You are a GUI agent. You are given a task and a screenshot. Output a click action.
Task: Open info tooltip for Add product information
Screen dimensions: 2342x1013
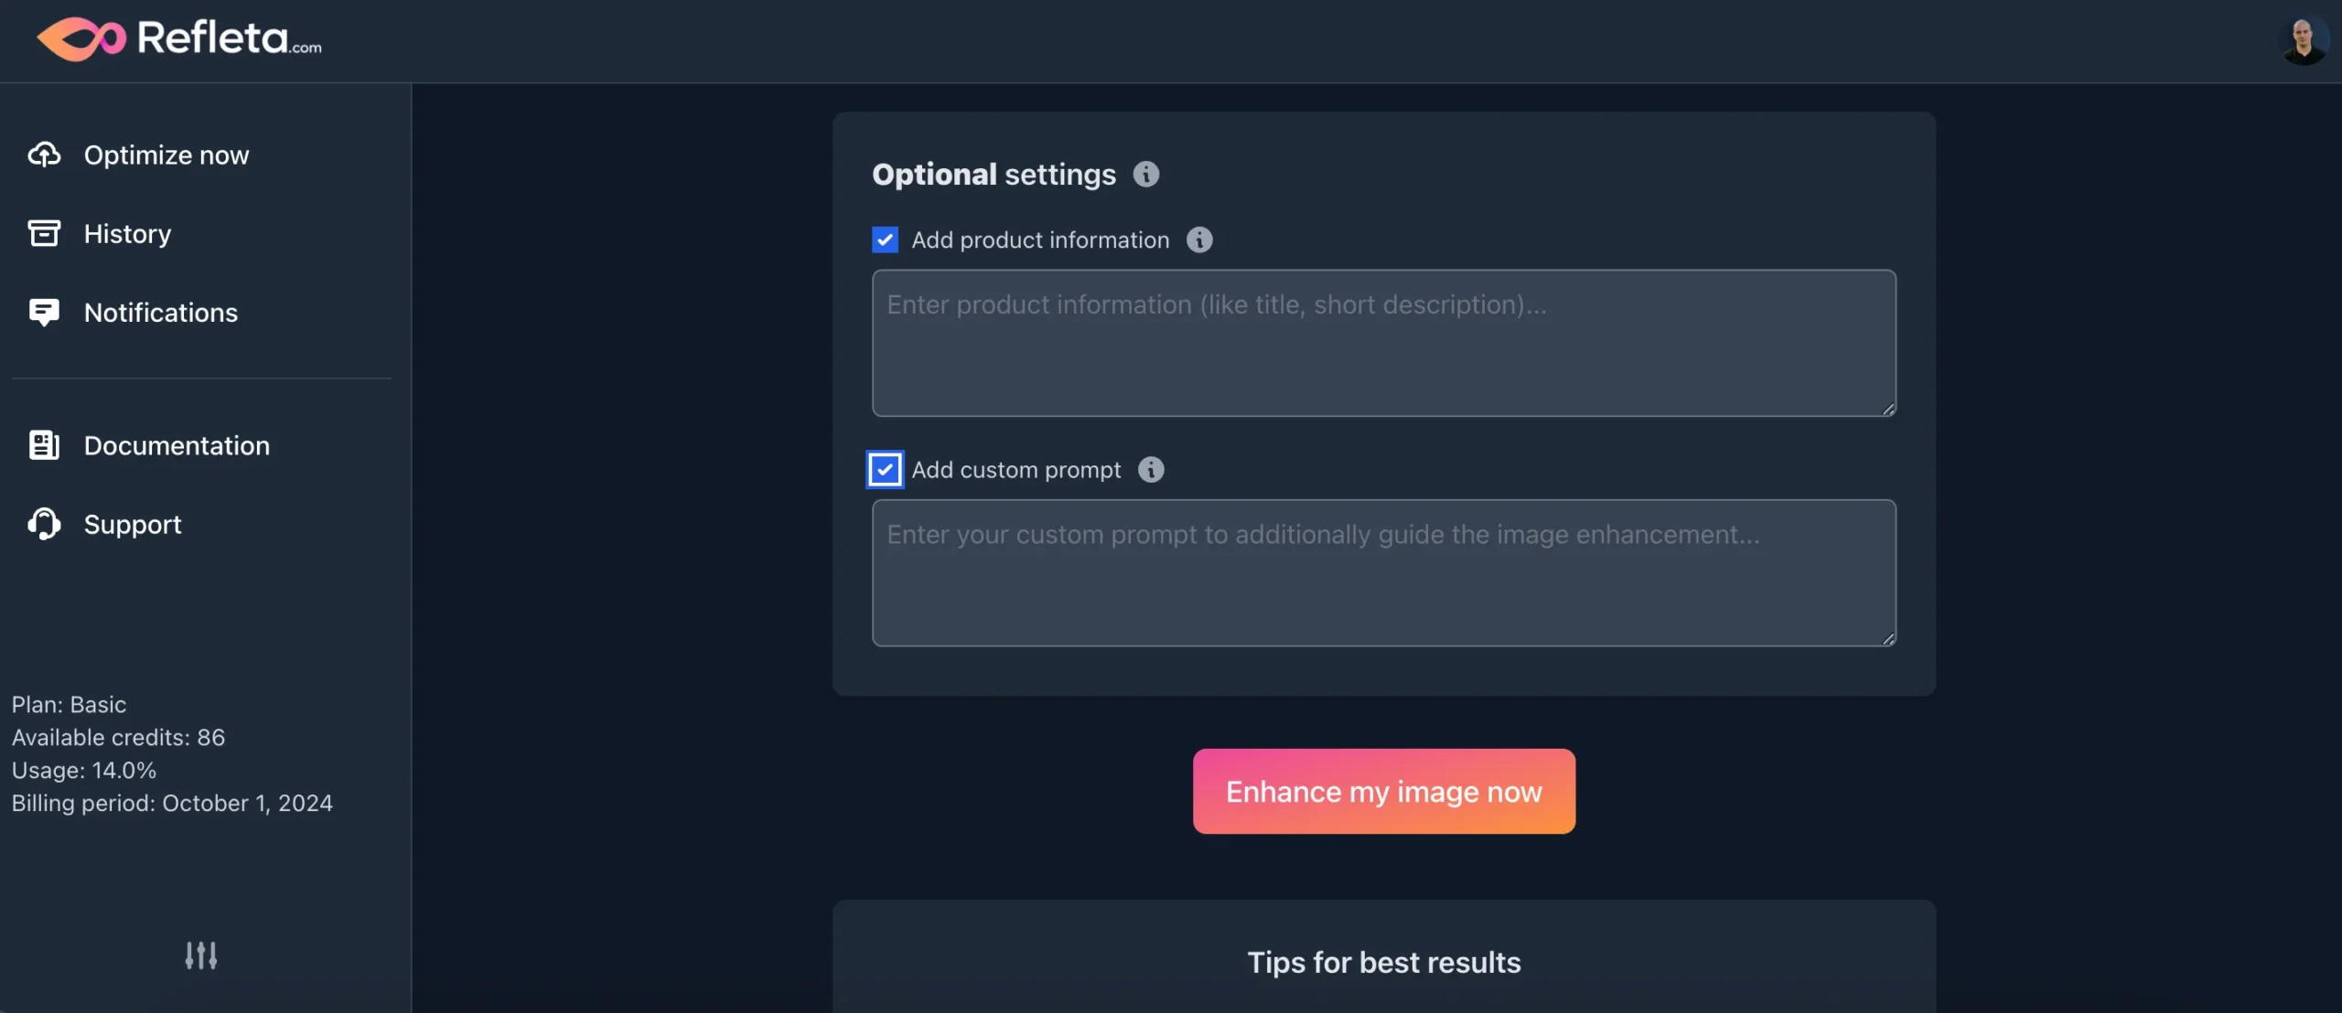pyautogui.click(x=1198, y=240)
